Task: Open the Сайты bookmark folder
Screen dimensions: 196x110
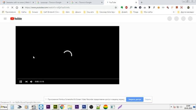Action: [22, 12]
